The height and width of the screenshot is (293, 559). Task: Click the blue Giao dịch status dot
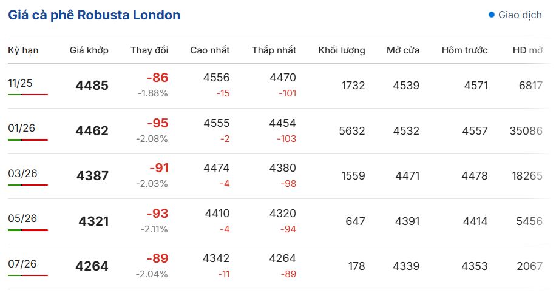(x=492, y=15)
